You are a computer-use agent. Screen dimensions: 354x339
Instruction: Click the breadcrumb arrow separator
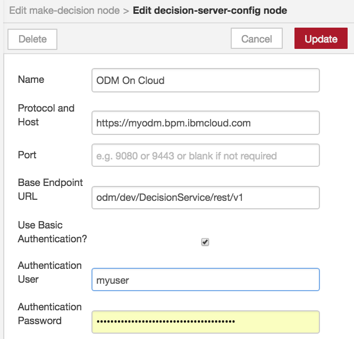coord(126,11)
